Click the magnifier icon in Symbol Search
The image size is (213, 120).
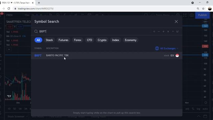pyautogui.click(x=36, y=31)
